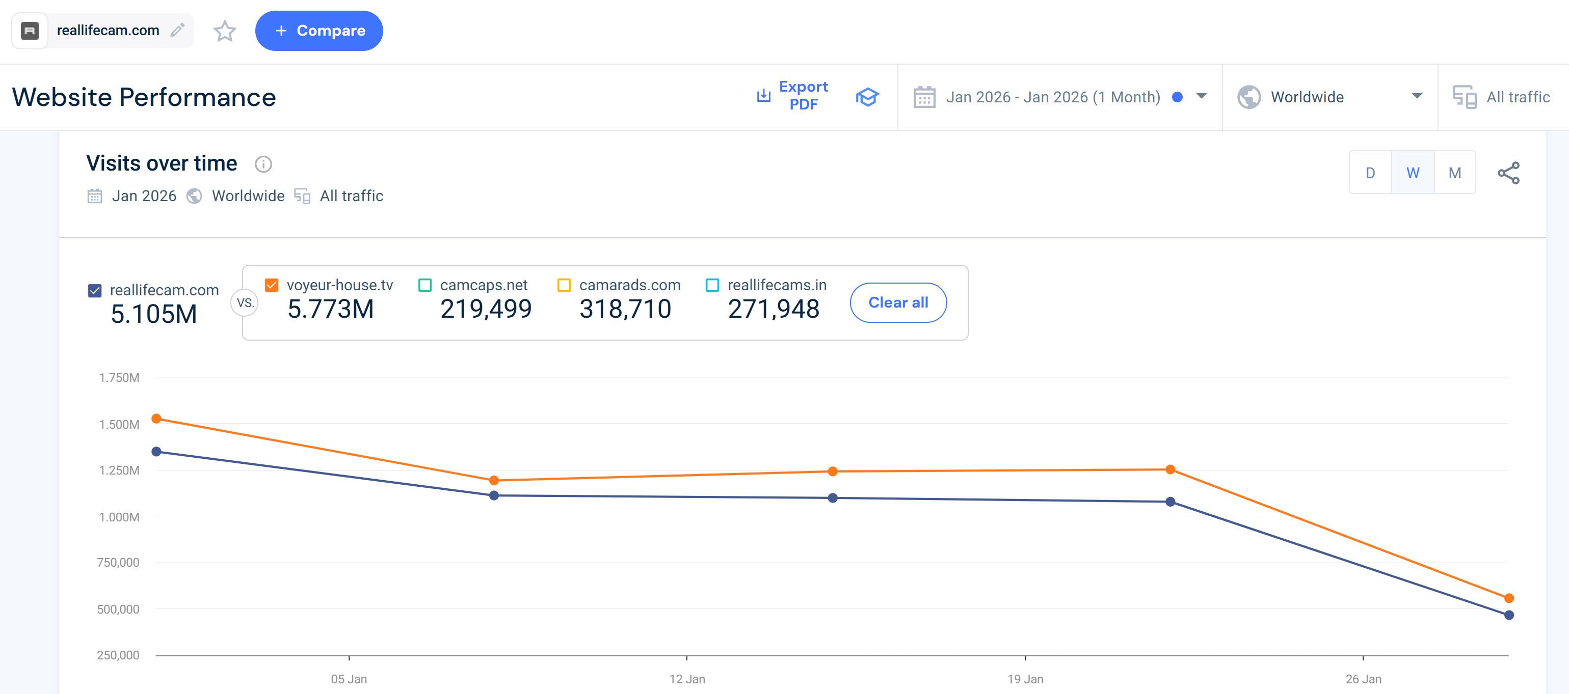This screenshot has height=694, width=1569.
Task: Click the share icon for Visits over time
Action: point(1508,173)
